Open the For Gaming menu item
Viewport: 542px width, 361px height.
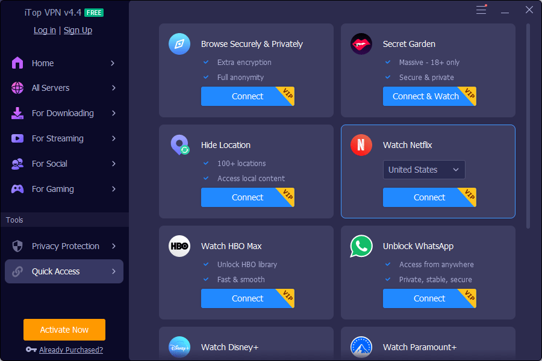click(64, 189)
